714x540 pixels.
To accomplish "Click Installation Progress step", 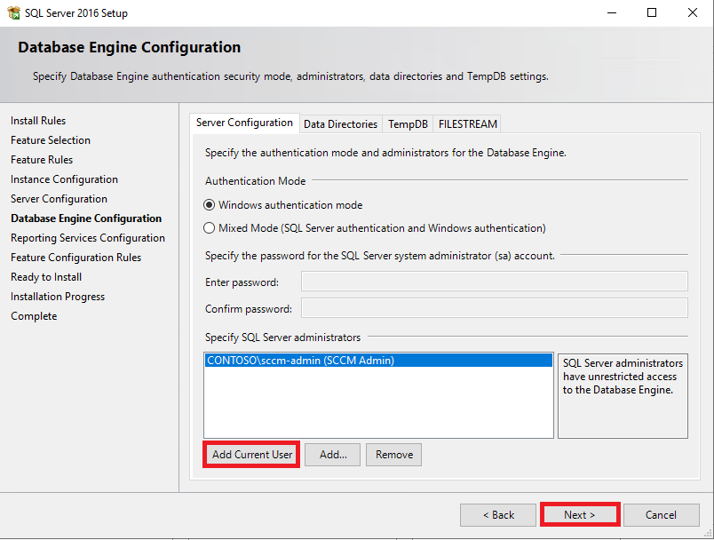I will coord(58,297).
